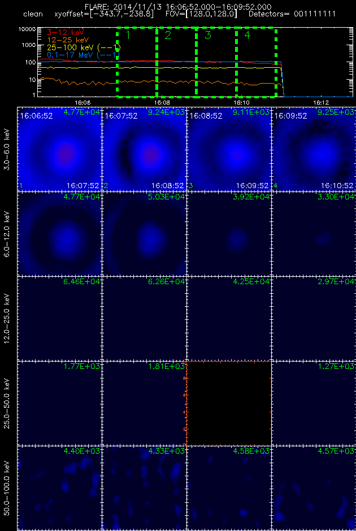Click the xyoffset=[-343.7,-238.8] text
The height and width of the screenshot is (531, 356).
pyautogui.click(x=104, y=14)
